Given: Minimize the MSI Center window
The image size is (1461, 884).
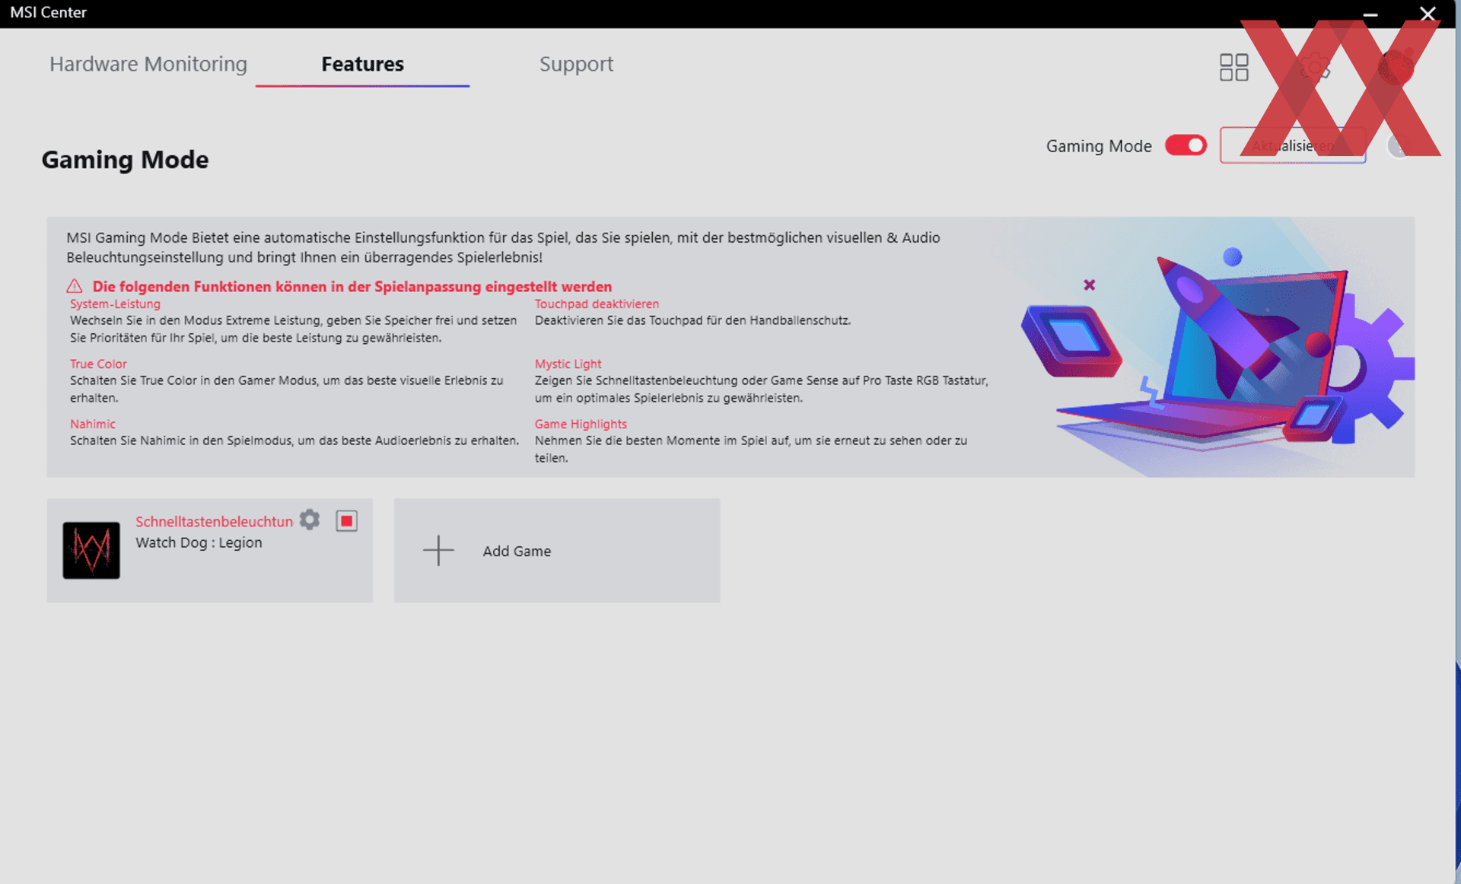Looking at the screenshot, I should coord(1370,14).
